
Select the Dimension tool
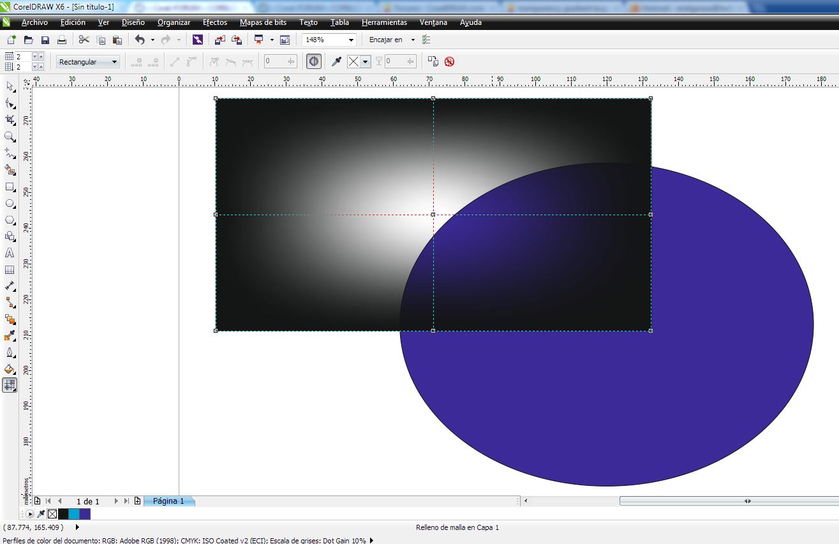pos(10,286)
